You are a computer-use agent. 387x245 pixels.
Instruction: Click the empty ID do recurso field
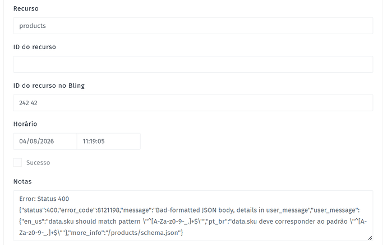193,64
